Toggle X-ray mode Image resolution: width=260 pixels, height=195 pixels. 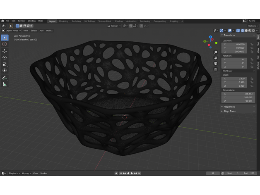tap(238, 31)
